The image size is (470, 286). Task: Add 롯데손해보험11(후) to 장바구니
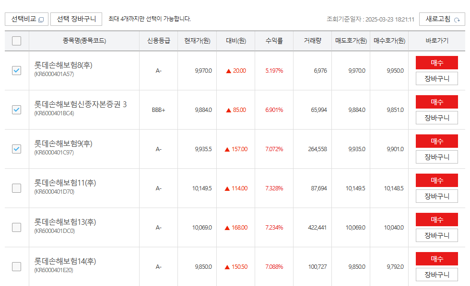tap(437, 196)
